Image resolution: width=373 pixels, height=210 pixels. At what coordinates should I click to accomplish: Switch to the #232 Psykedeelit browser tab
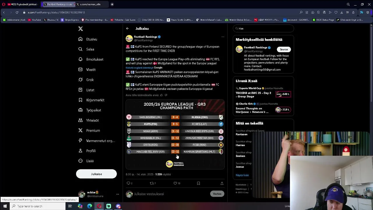(22, 4)
